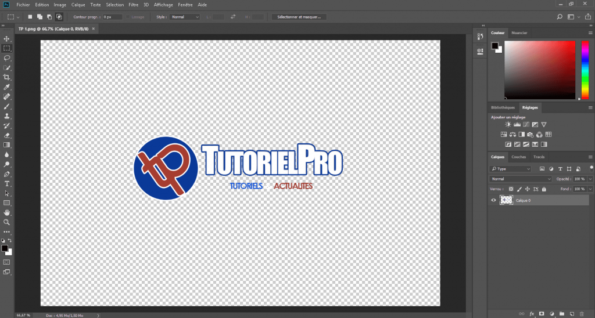Open layer styles fx button

click(x=532, y=314)
